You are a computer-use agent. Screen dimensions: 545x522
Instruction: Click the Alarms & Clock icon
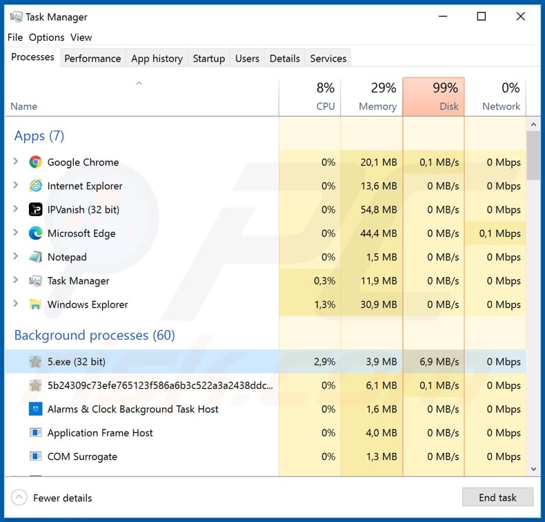(35, 409)
